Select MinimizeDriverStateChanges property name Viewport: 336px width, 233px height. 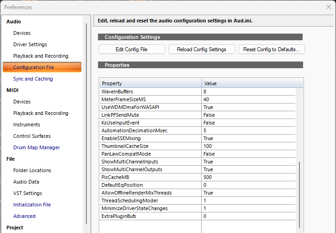(134, 208)
